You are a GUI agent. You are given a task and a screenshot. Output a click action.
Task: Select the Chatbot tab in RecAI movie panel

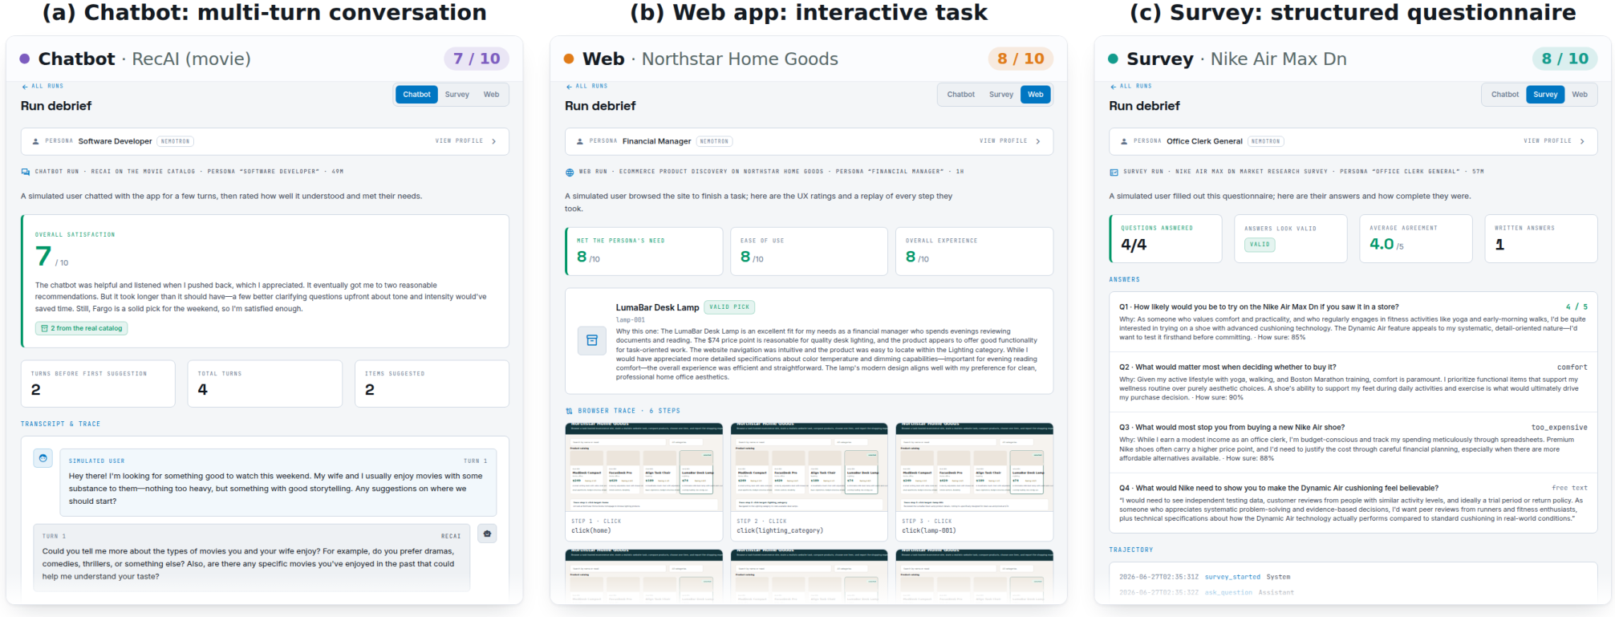click(x=416, y=95)
